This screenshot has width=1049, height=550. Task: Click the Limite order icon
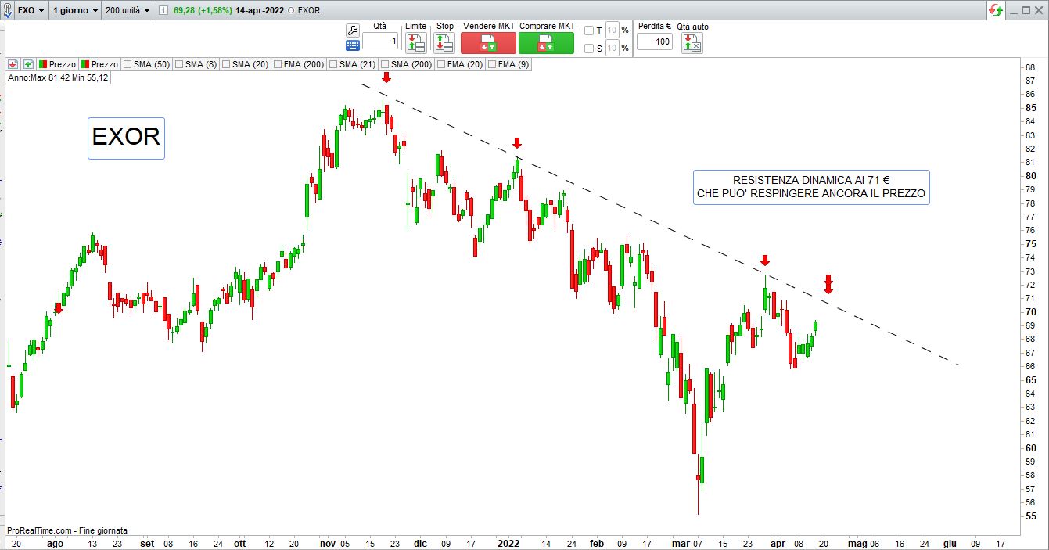coord(415,43)
